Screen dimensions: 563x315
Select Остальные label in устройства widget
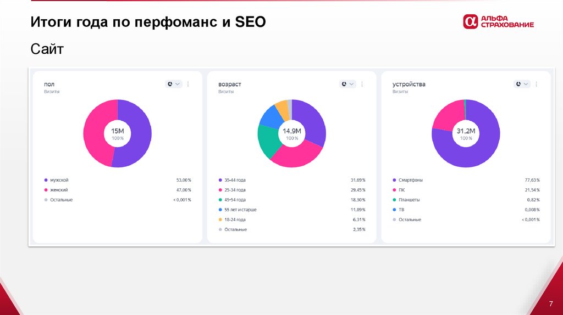(x=410, y=220)
